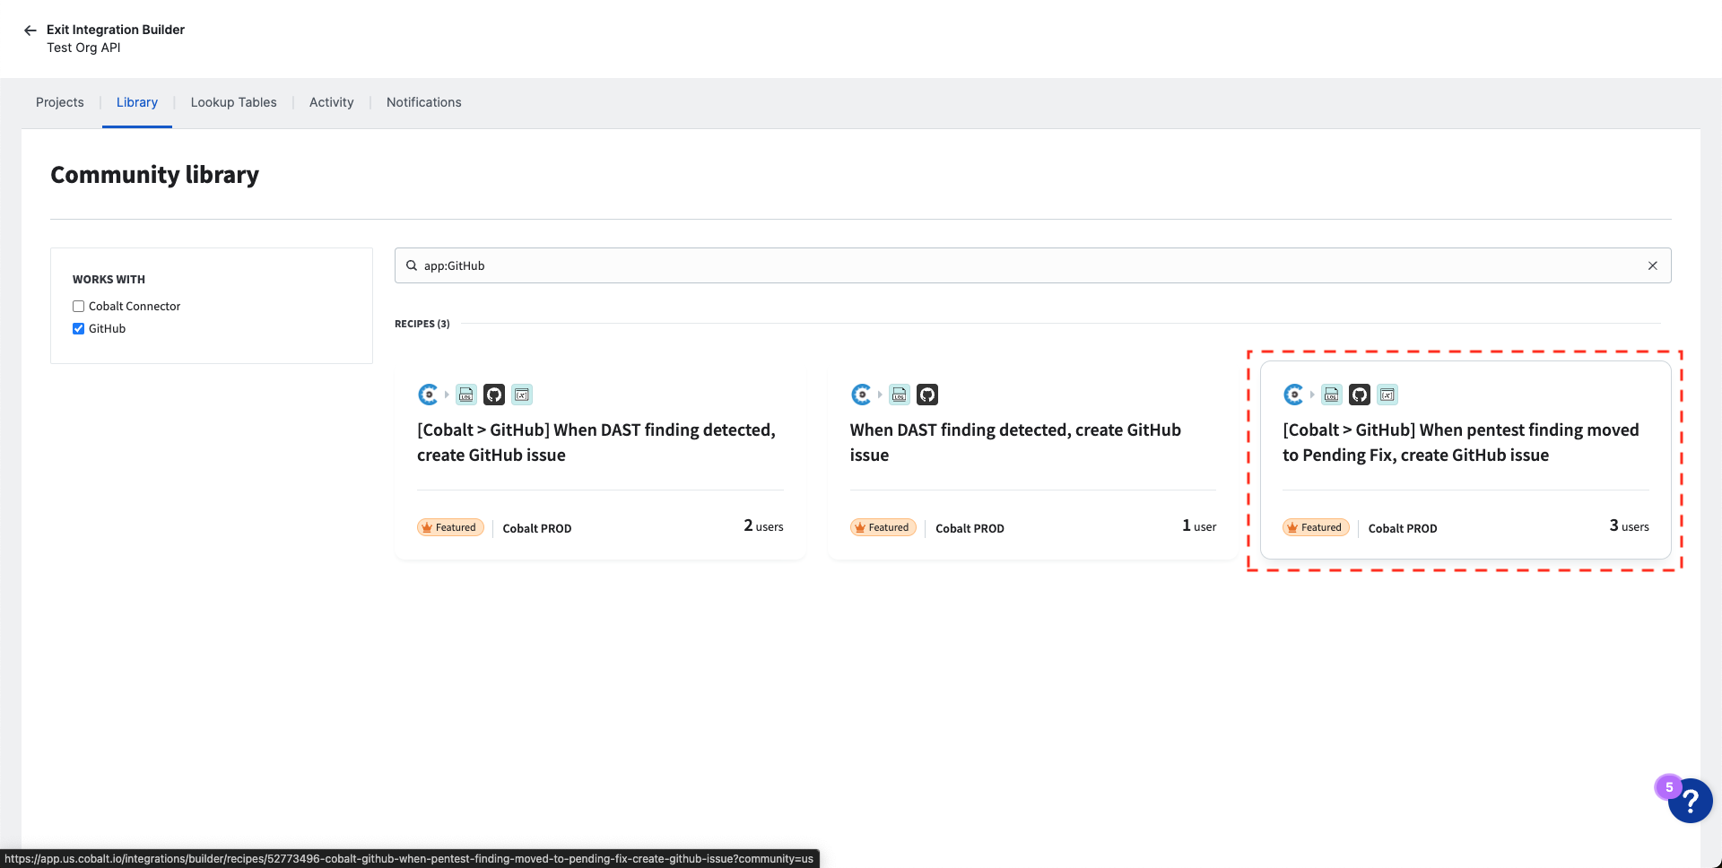Click the purple notification badge showing 5

tap(1668, 787)
